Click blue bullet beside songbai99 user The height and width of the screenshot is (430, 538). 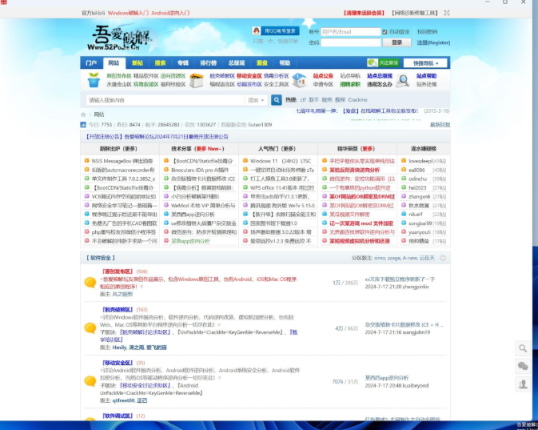(404, 223)
